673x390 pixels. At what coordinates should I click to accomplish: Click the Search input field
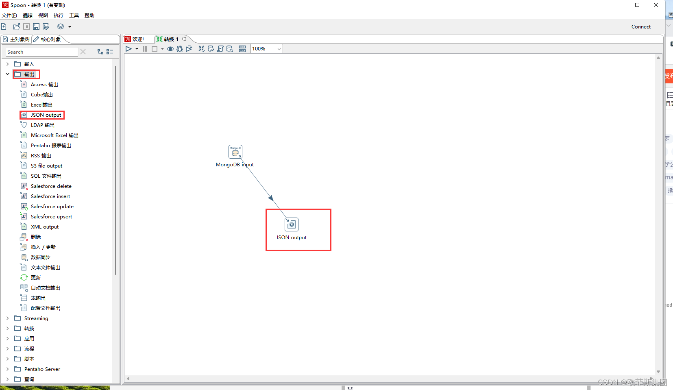coord(41,52)
